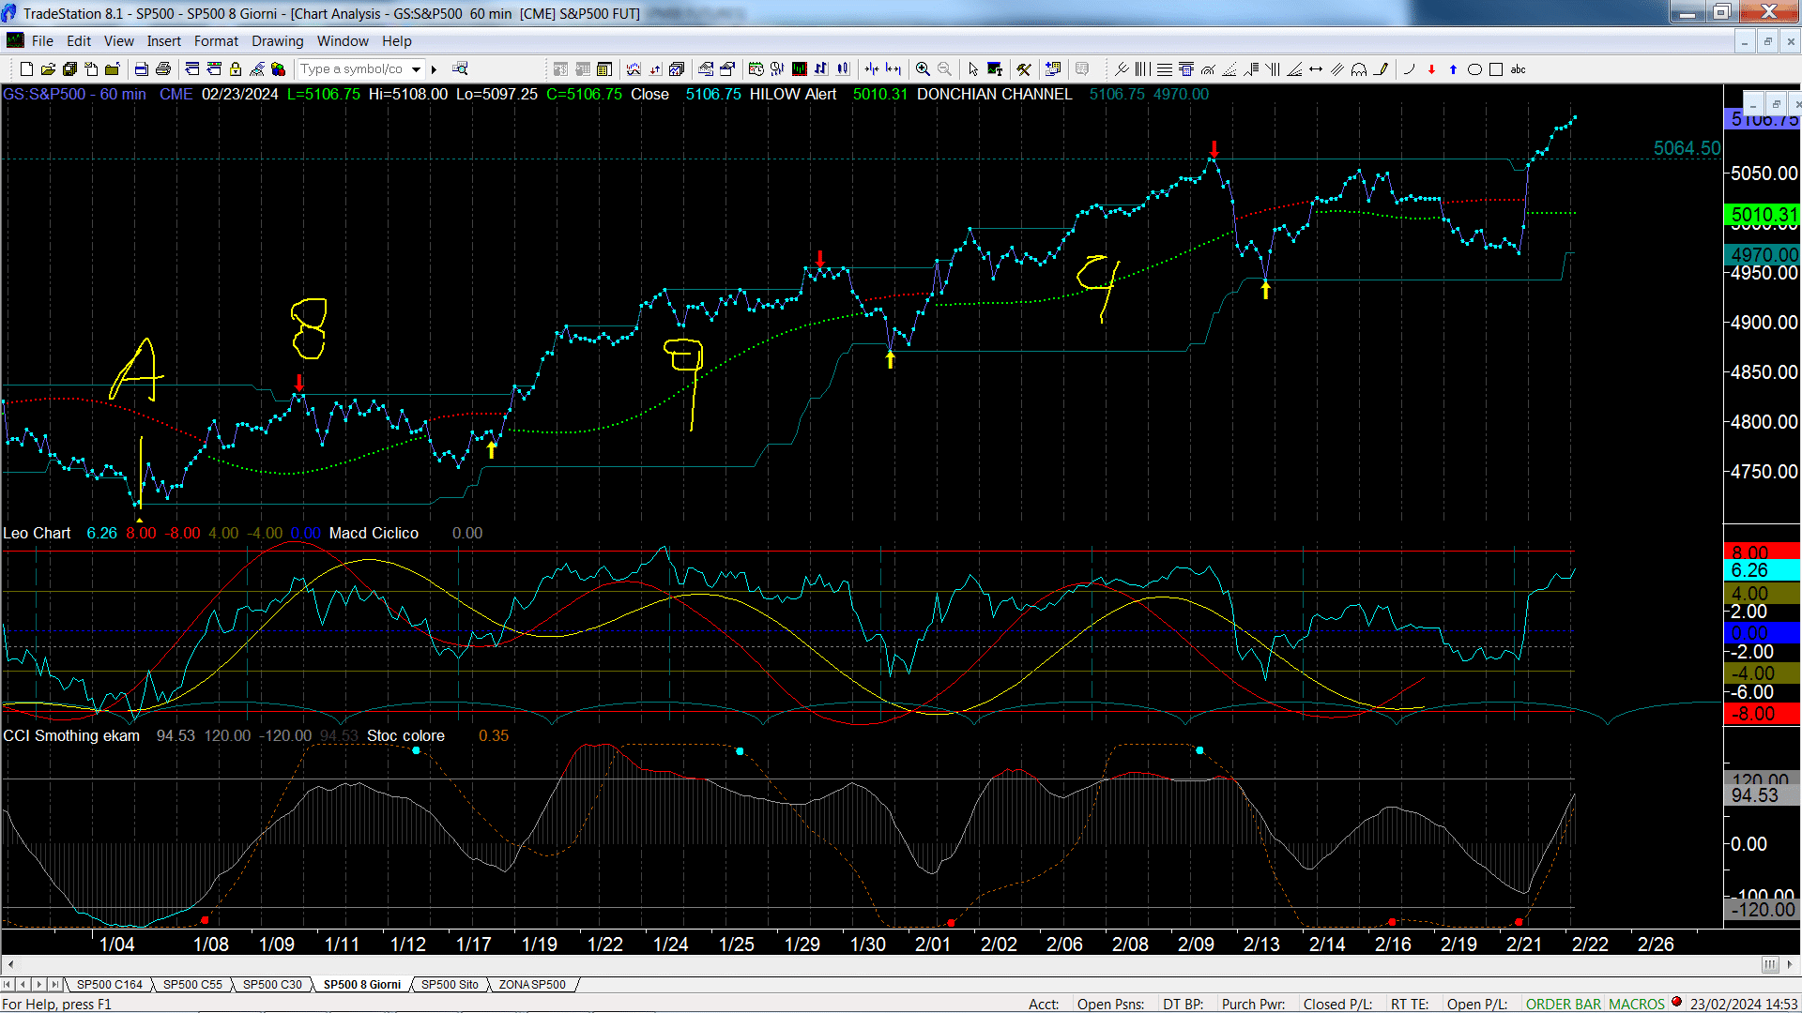Screen dimensions: 1802x1013
Task: Open the Help menu
Action: (396, 41)
